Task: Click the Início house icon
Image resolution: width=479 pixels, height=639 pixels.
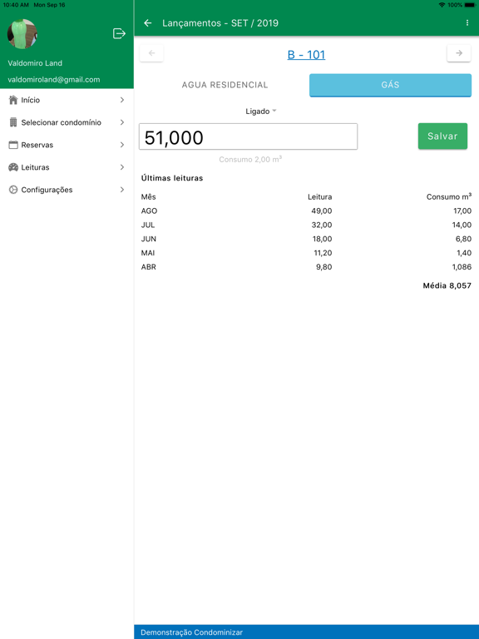Action: pos(13,100)
